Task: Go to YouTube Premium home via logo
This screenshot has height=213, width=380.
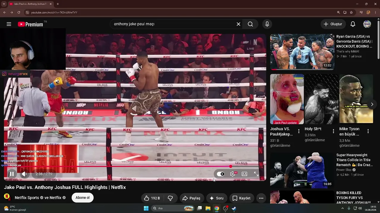Action: pos(30,24)
